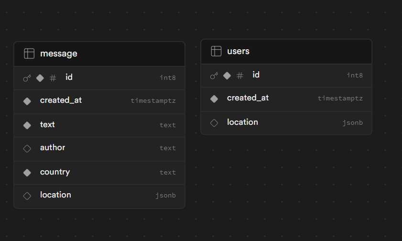Select the users table header
Screen dimensions: 402x241
[x=286, y=51]
